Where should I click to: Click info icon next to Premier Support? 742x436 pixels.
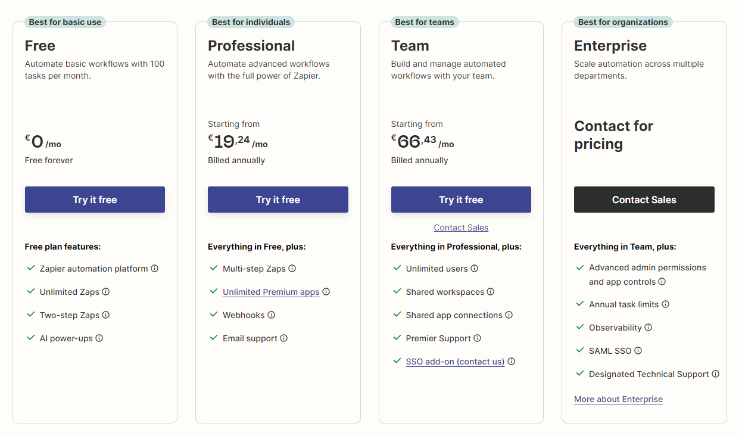click(478, 338)
